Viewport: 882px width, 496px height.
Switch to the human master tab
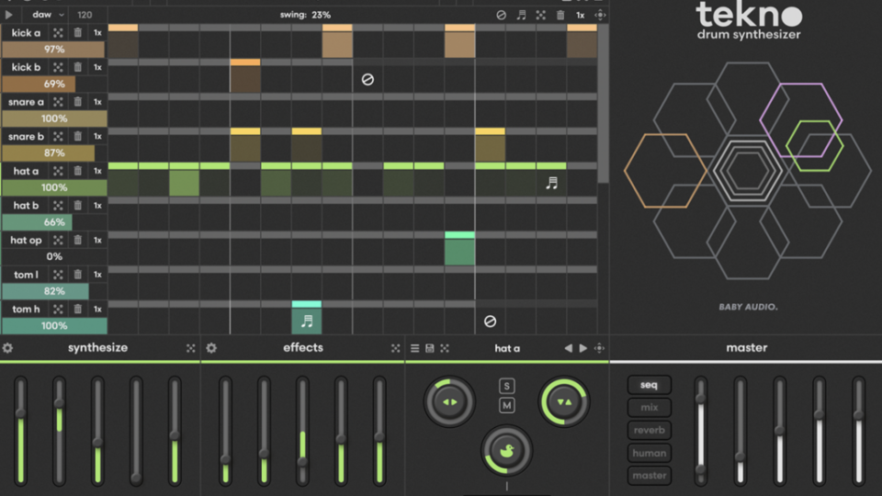[650, 453]
